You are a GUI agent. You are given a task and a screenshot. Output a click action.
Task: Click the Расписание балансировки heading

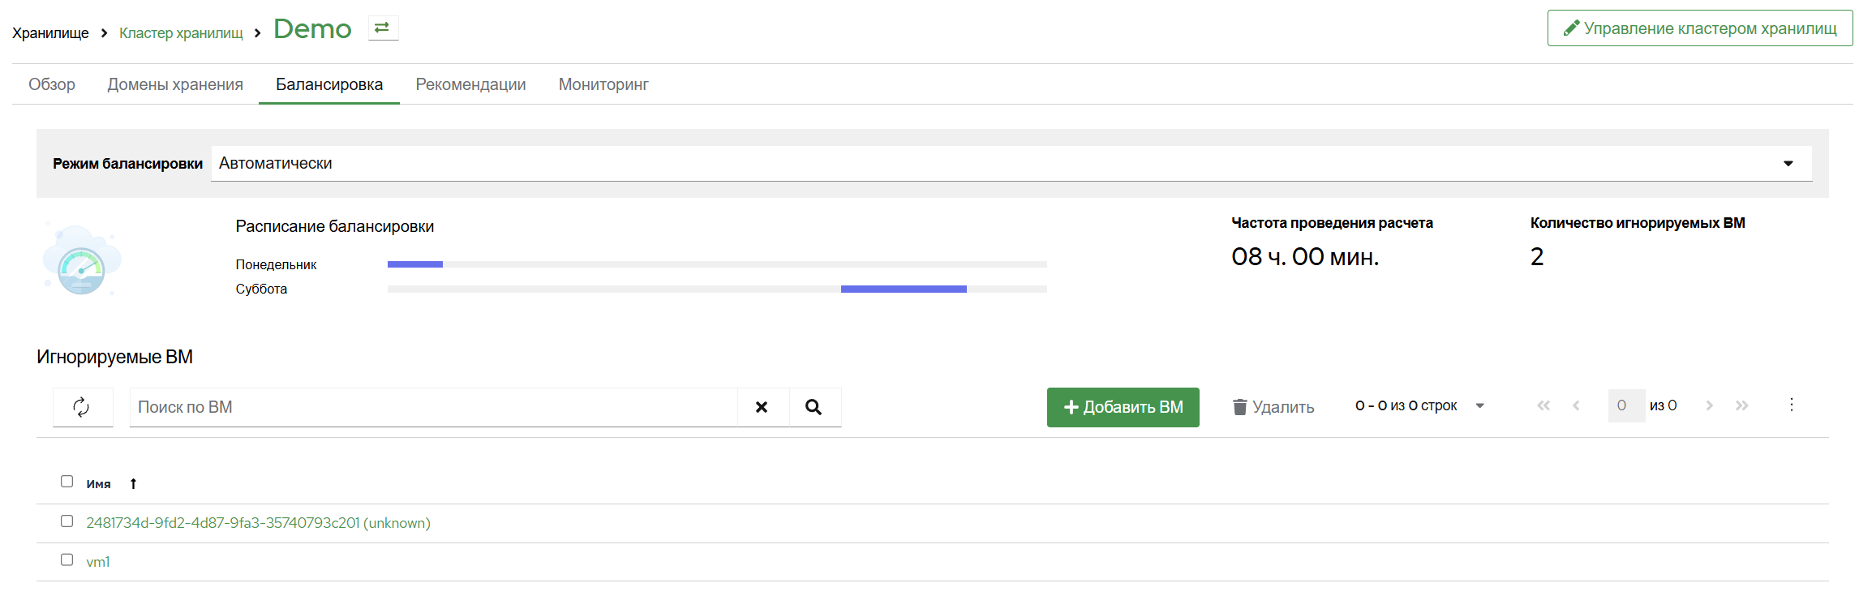[335, 226]
